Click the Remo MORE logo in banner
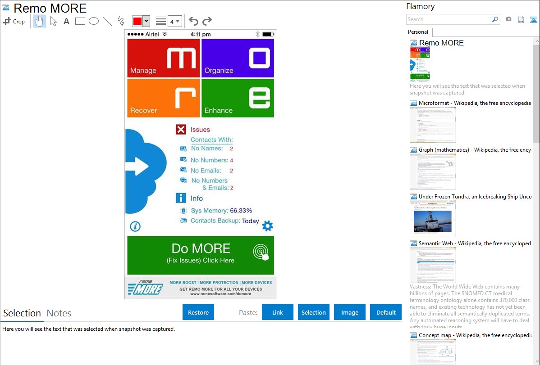The image size is (540, 365). pyautogui.click(x=145, y=288)
